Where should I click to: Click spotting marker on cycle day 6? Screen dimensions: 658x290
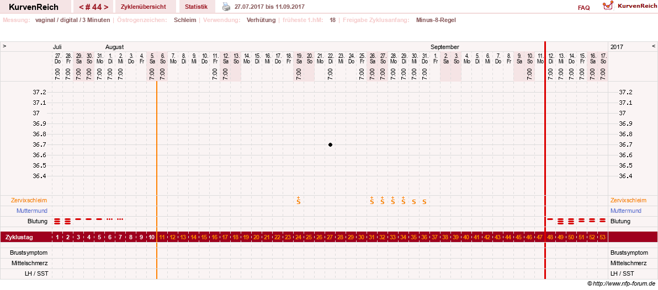click(109, 219)
